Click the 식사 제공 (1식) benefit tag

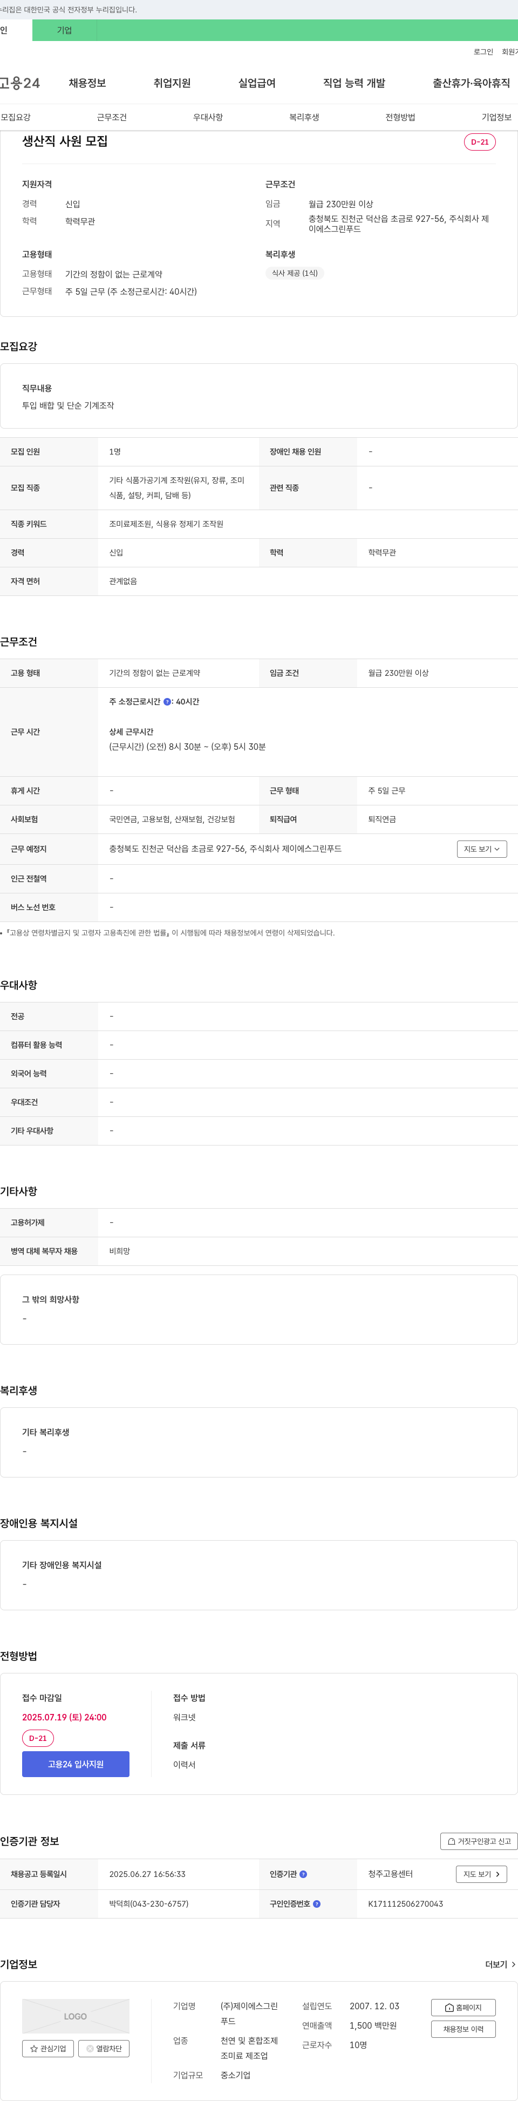click(295, 273)
